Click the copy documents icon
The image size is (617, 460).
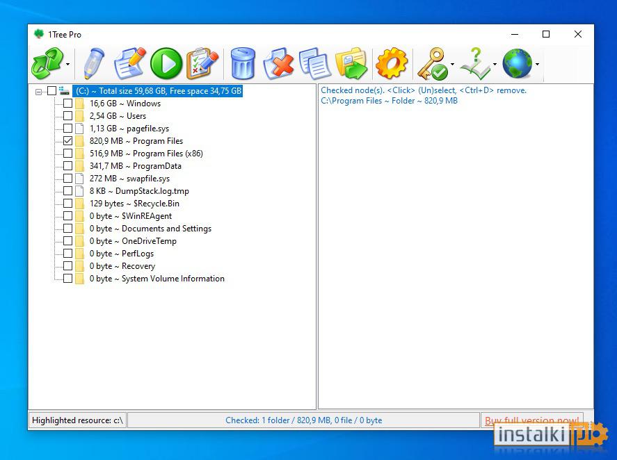pos(314,63)
